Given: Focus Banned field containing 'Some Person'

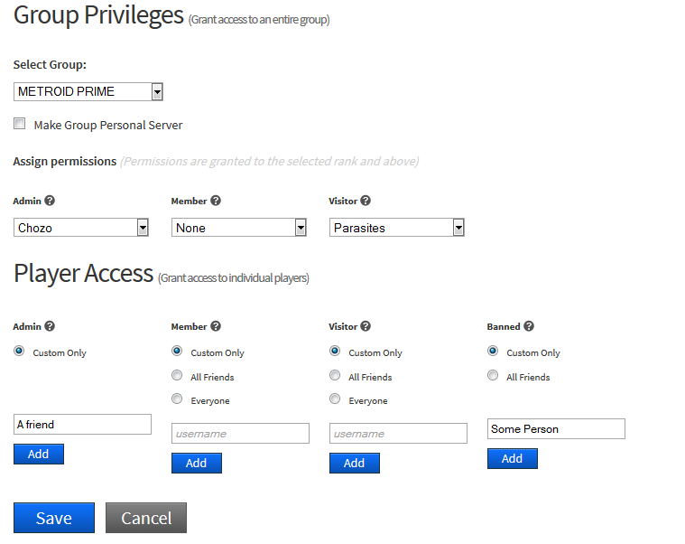Looking at the screenshot, I should tap(556, 429).
